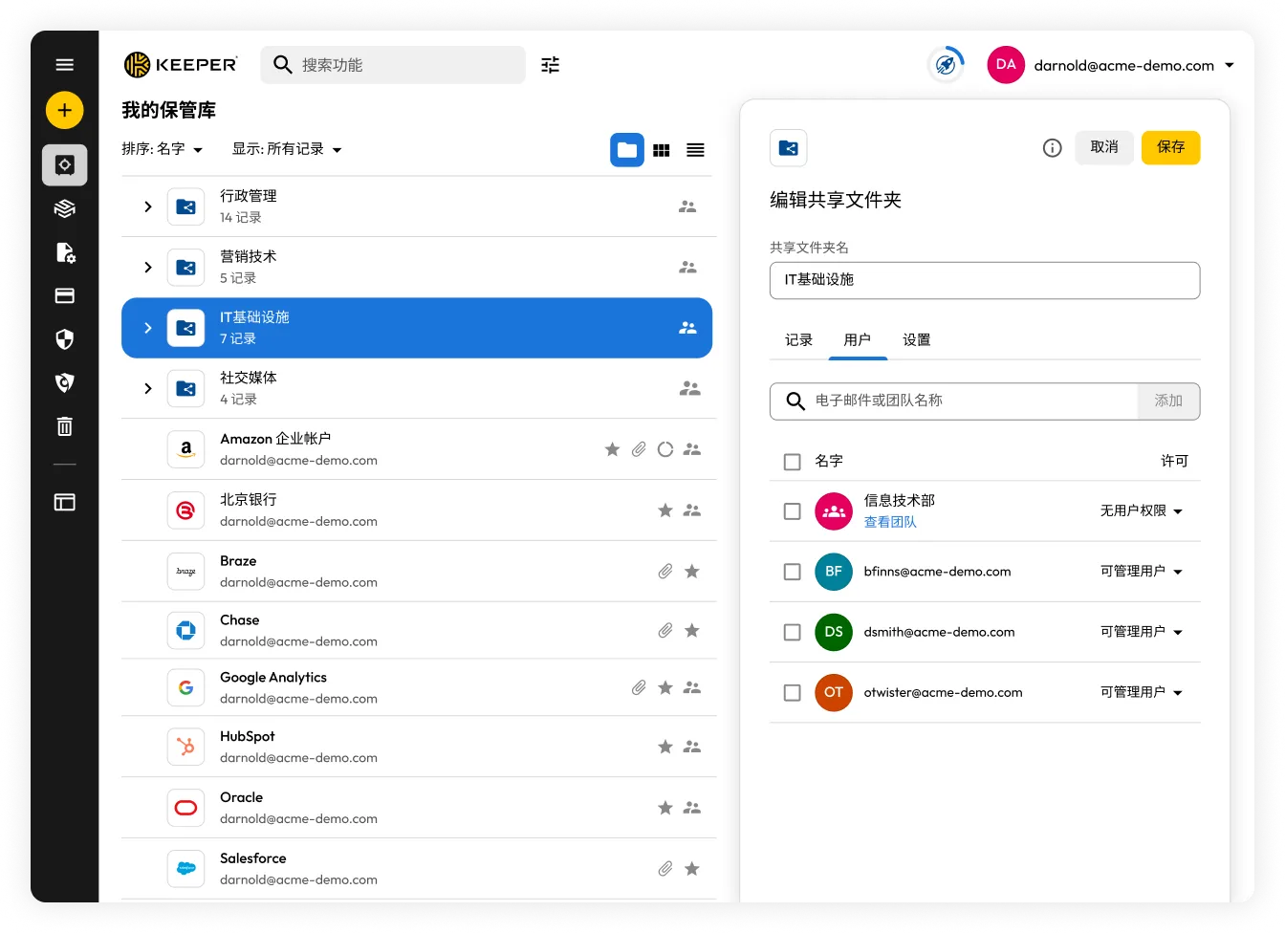Check the bfinns@acme-demo.com checkbox

(792, 572)
